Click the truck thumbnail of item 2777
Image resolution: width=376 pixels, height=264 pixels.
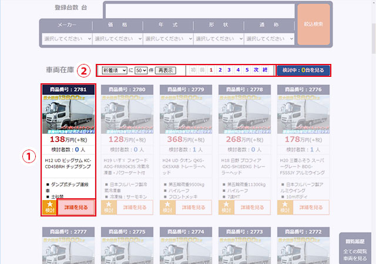point(69,251)
